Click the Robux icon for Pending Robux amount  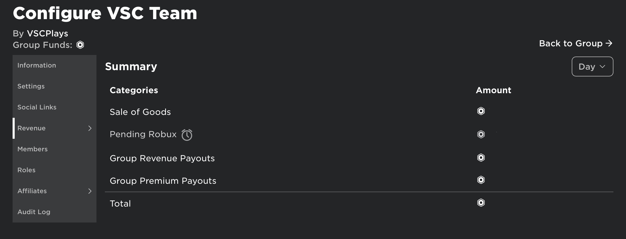[481, 134]
